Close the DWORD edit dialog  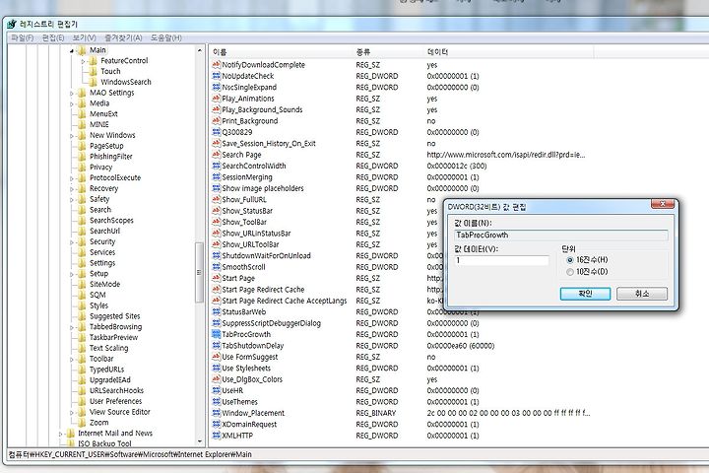point(663,204)
